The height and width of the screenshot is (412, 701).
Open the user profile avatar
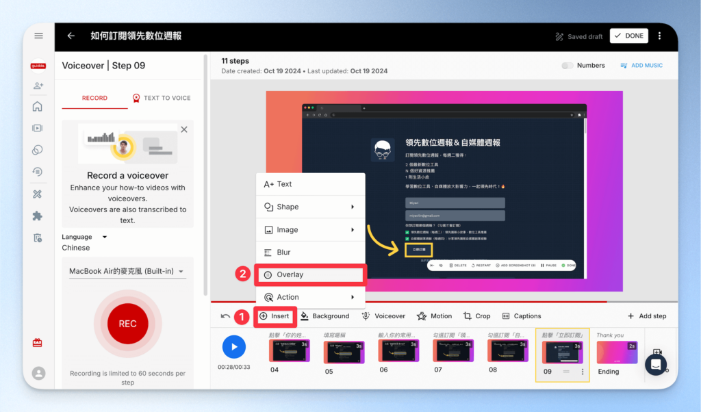pos(38,373)
